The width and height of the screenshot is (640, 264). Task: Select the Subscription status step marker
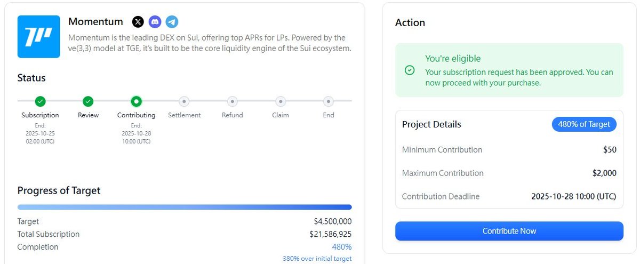(x=41, y=101)
